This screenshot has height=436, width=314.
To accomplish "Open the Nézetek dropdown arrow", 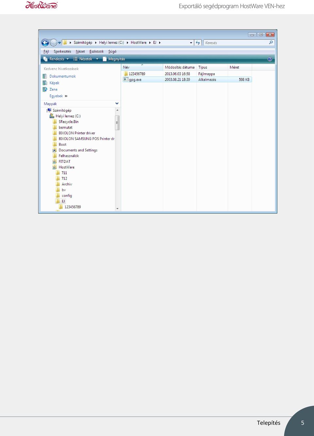I will [97, 59].
